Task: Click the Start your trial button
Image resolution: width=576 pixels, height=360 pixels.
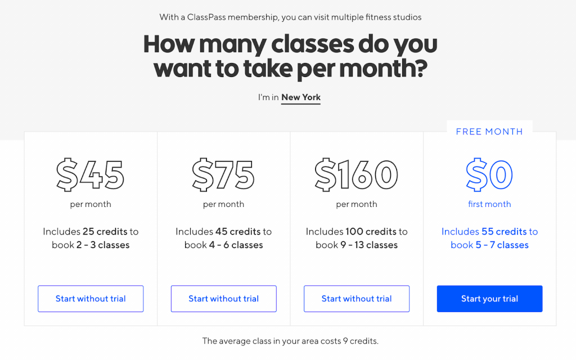Action: click(x=489, y=299)
